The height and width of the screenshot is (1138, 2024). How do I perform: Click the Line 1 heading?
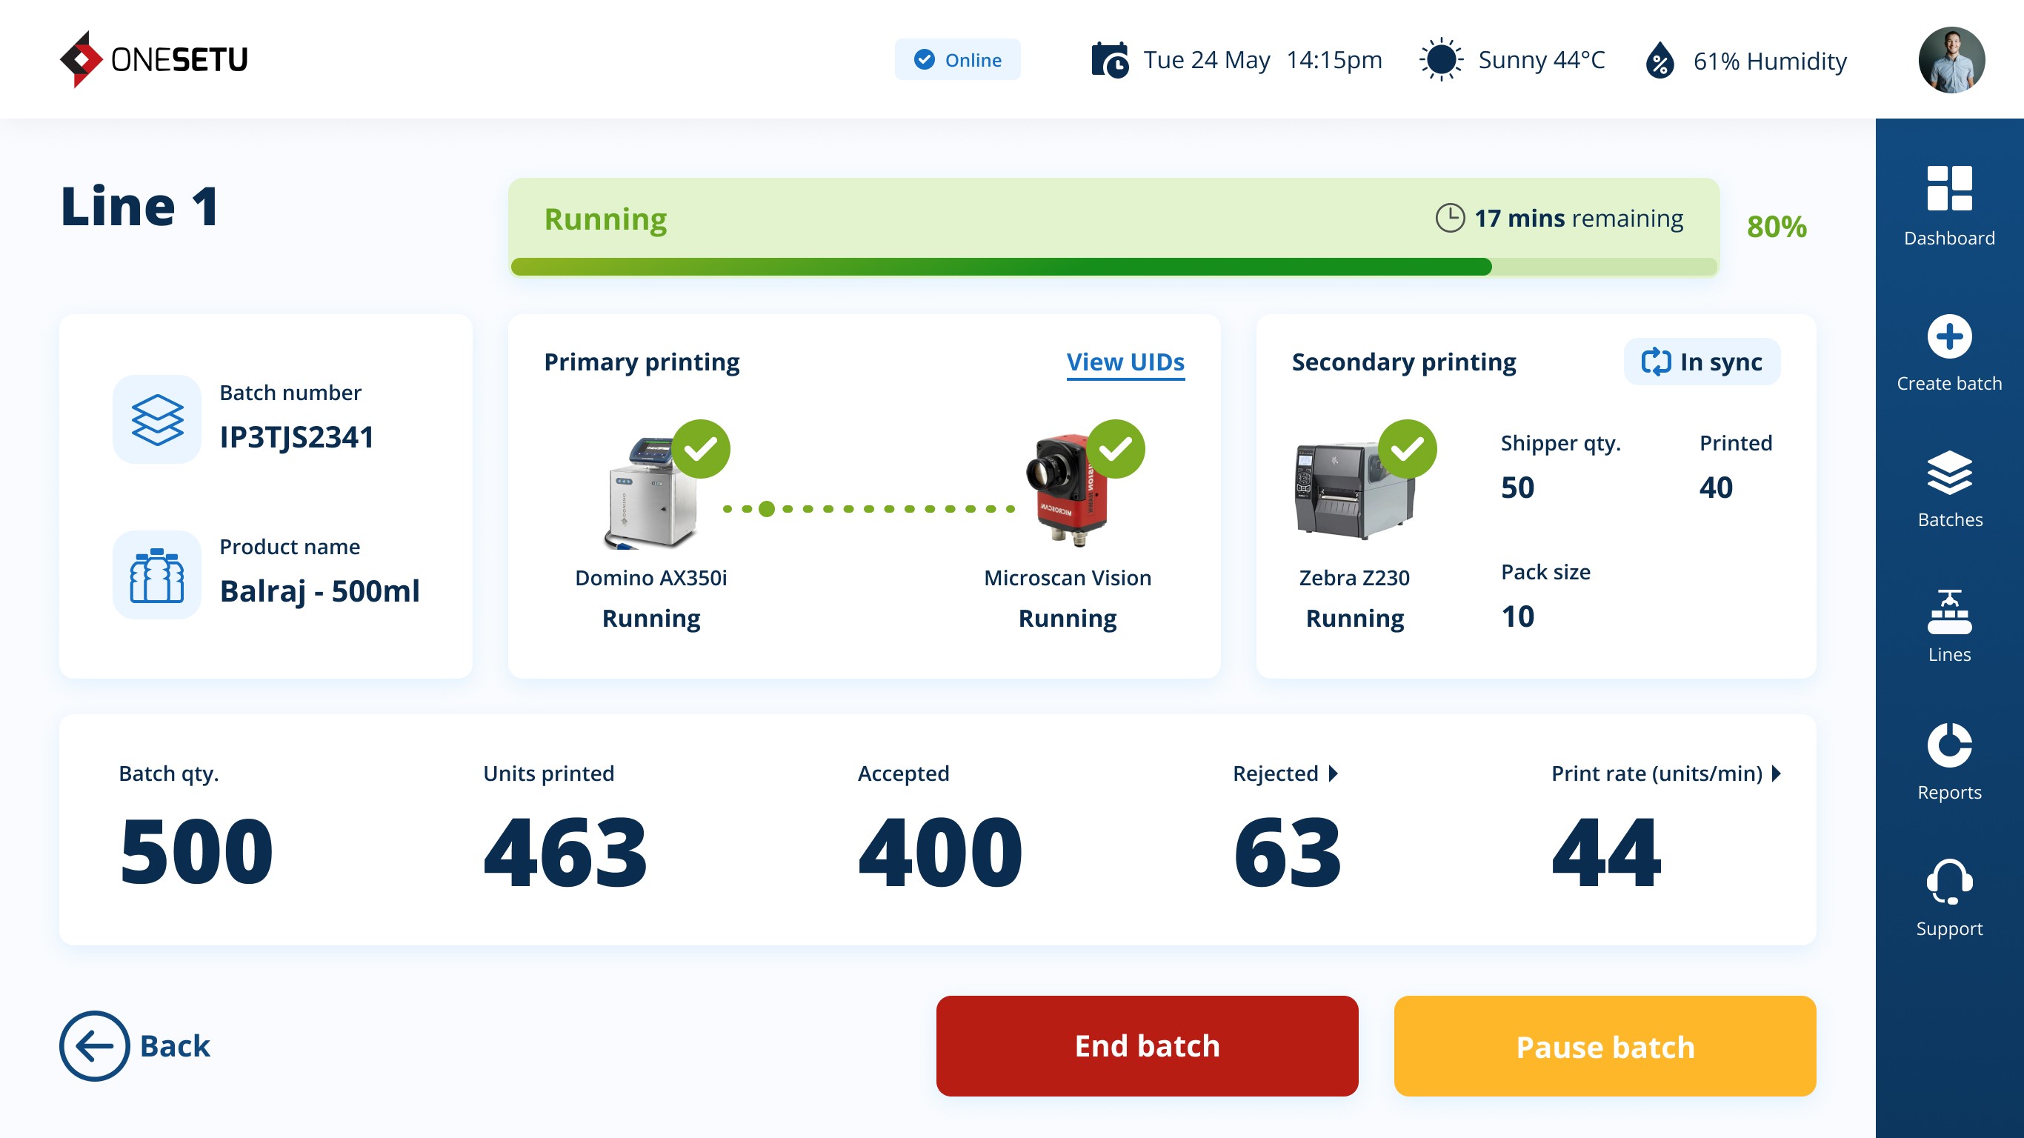[x=140, y=206]
